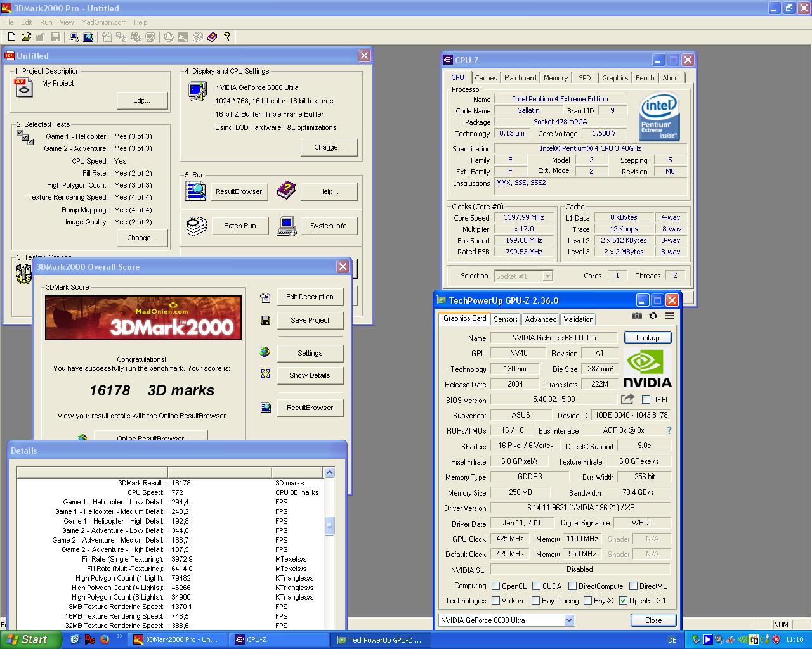Select the '3DMark Result:' row in Details

171,483
